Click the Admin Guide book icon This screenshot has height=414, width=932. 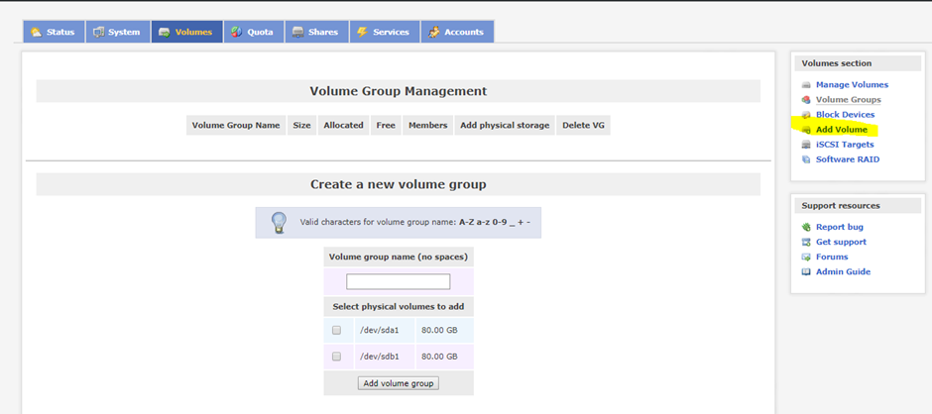[806, 271]
